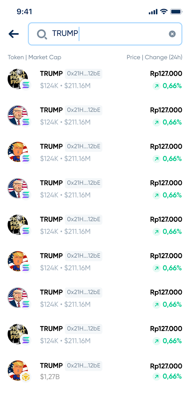The height and width of the screenshot is (411, 190).
Task: Sort by Token | Market Cap header
Action: pyautogui.click(x=34, y=57)
